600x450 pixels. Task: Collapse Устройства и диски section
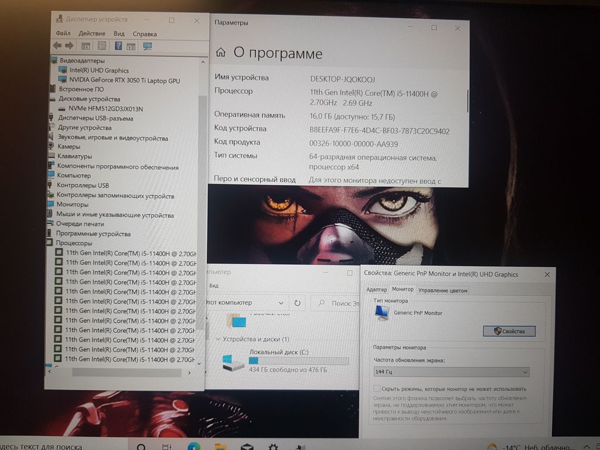218,339
